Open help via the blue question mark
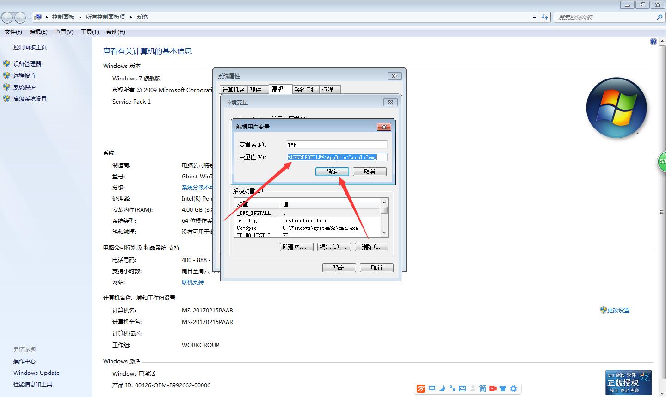Screen dimensions: 666x397 click(653, 42)
